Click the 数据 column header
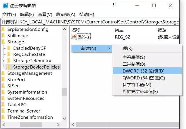The image size is (186, 129). point(162,30)
